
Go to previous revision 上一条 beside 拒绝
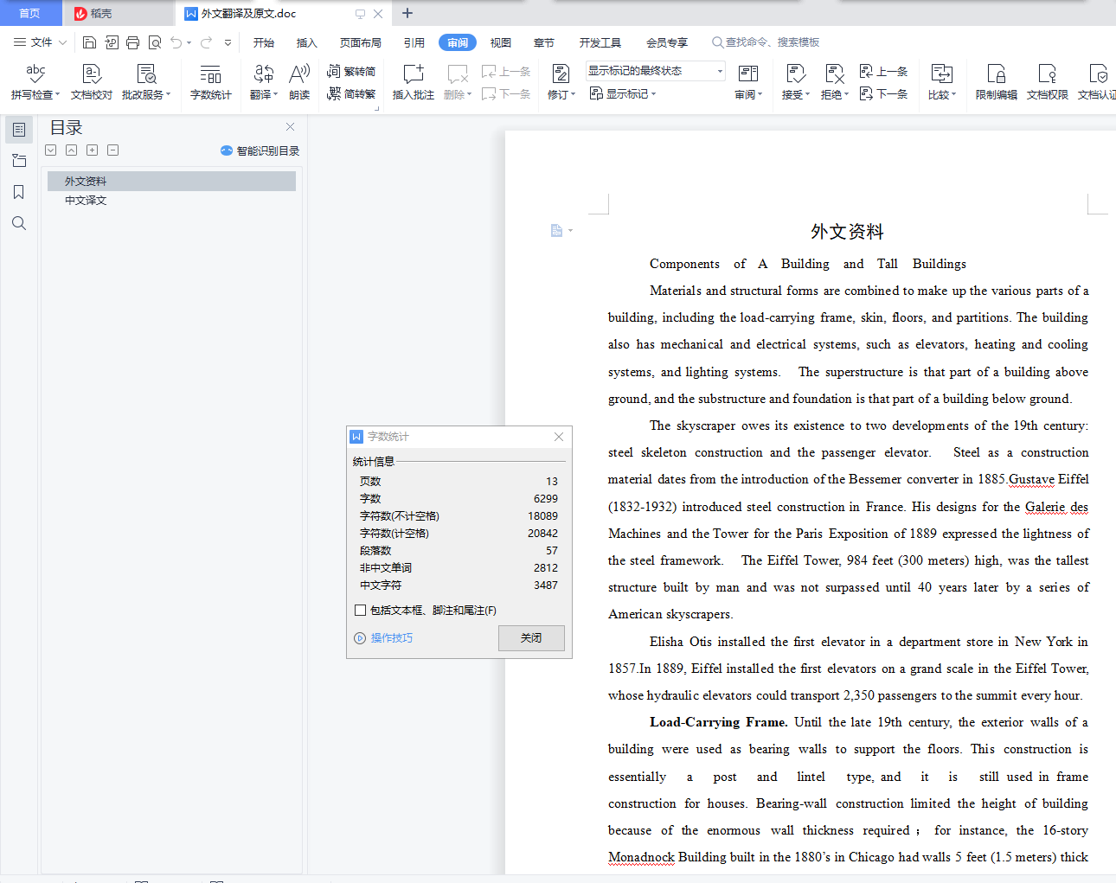883,71
